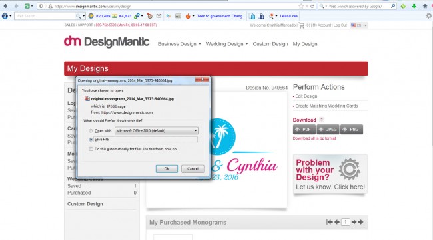Go to last page of purchased monograms
433x240 pixels.
click(x=361, y=222)
